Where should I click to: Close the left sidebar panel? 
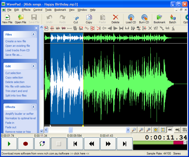pyautogui.click(x=36, y=28)
